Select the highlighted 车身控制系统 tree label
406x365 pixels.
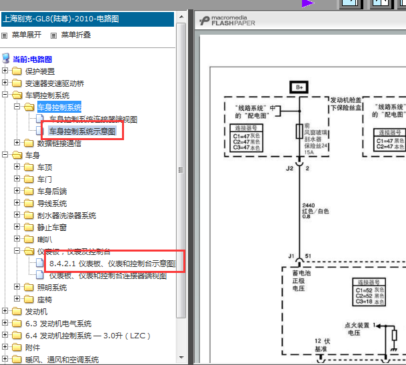tap(59, 107)
